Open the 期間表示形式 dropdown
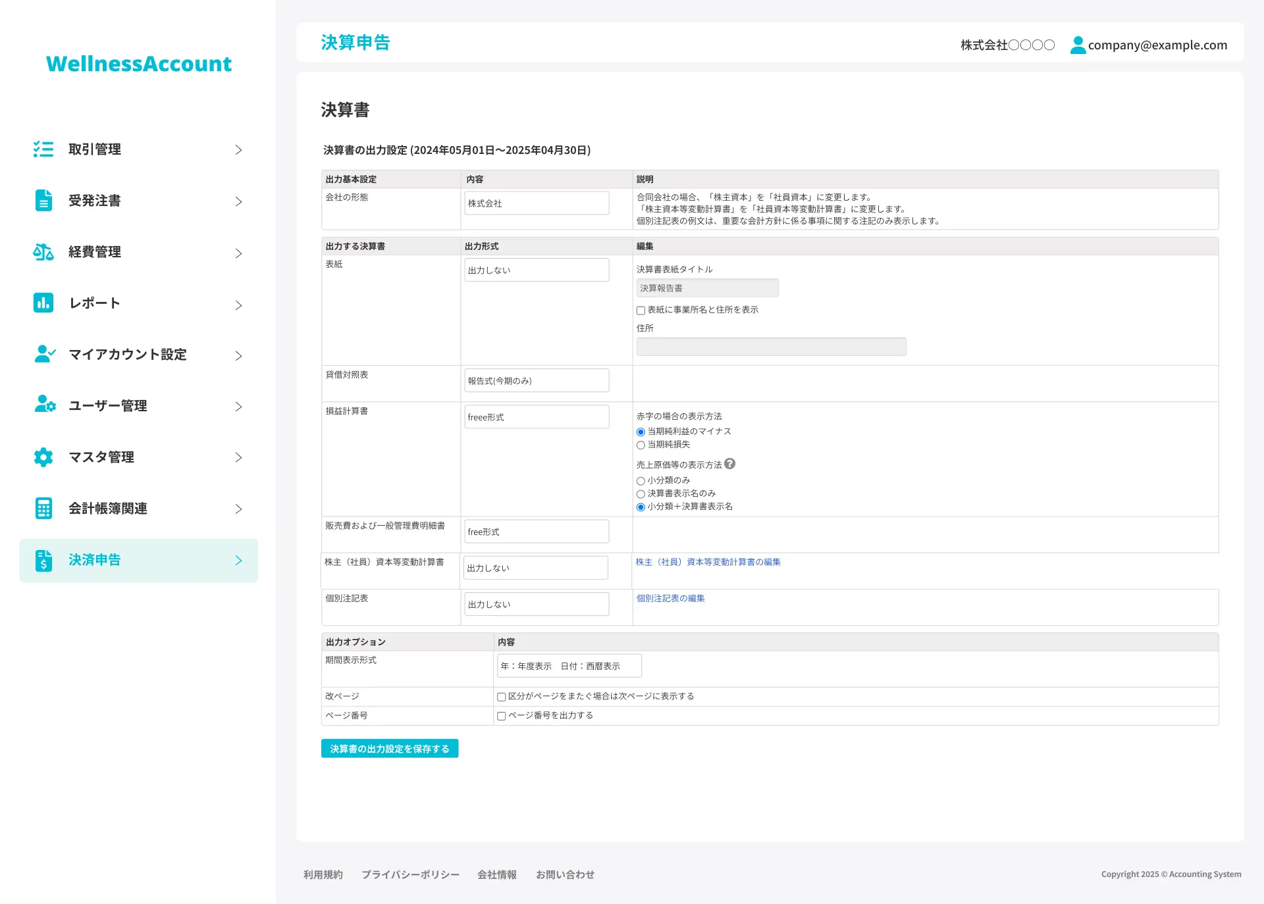Screen dimensions: 1264x904 pyautogui.click(x=569, y=666)
